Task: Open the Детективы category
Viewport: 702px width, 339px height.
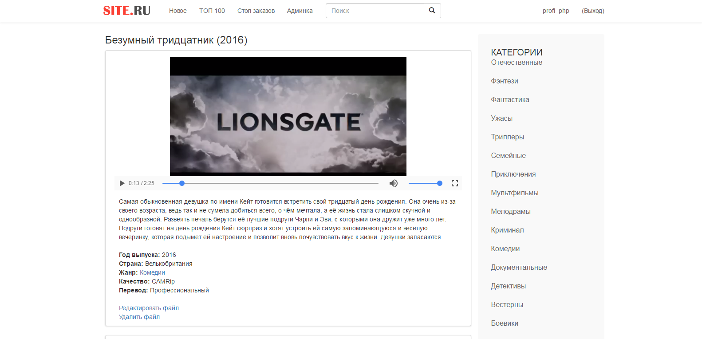Action: click(509, 286)
